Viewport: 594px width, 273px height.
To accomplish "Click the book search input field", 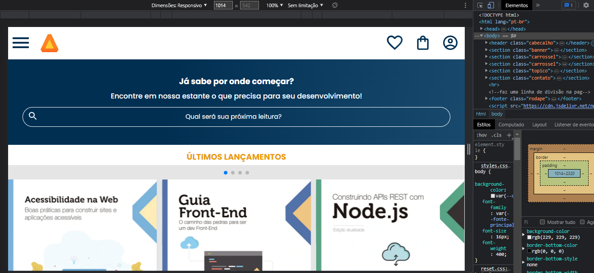I will (x=236, y=116).
